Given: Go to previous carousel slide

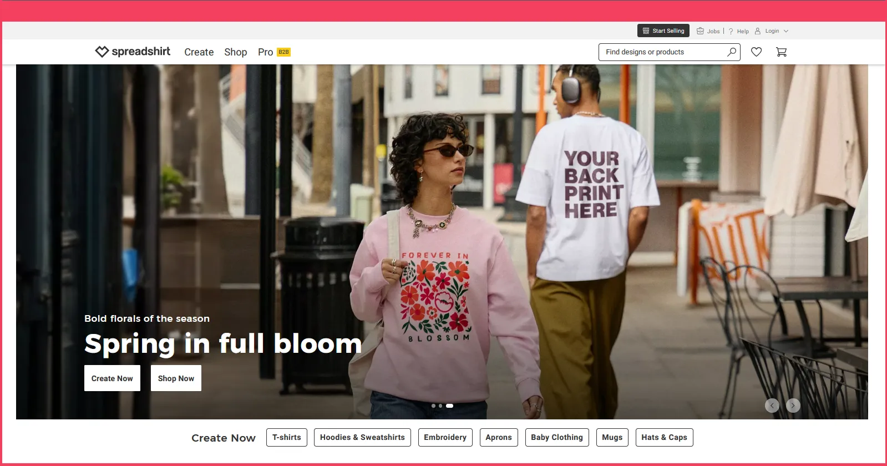Looking at the screenshot, I should pyautogui.click(x=772, y=406).
